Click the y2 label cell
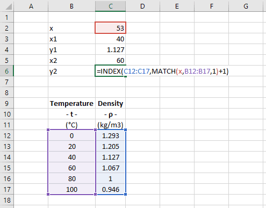 point(71,71)
